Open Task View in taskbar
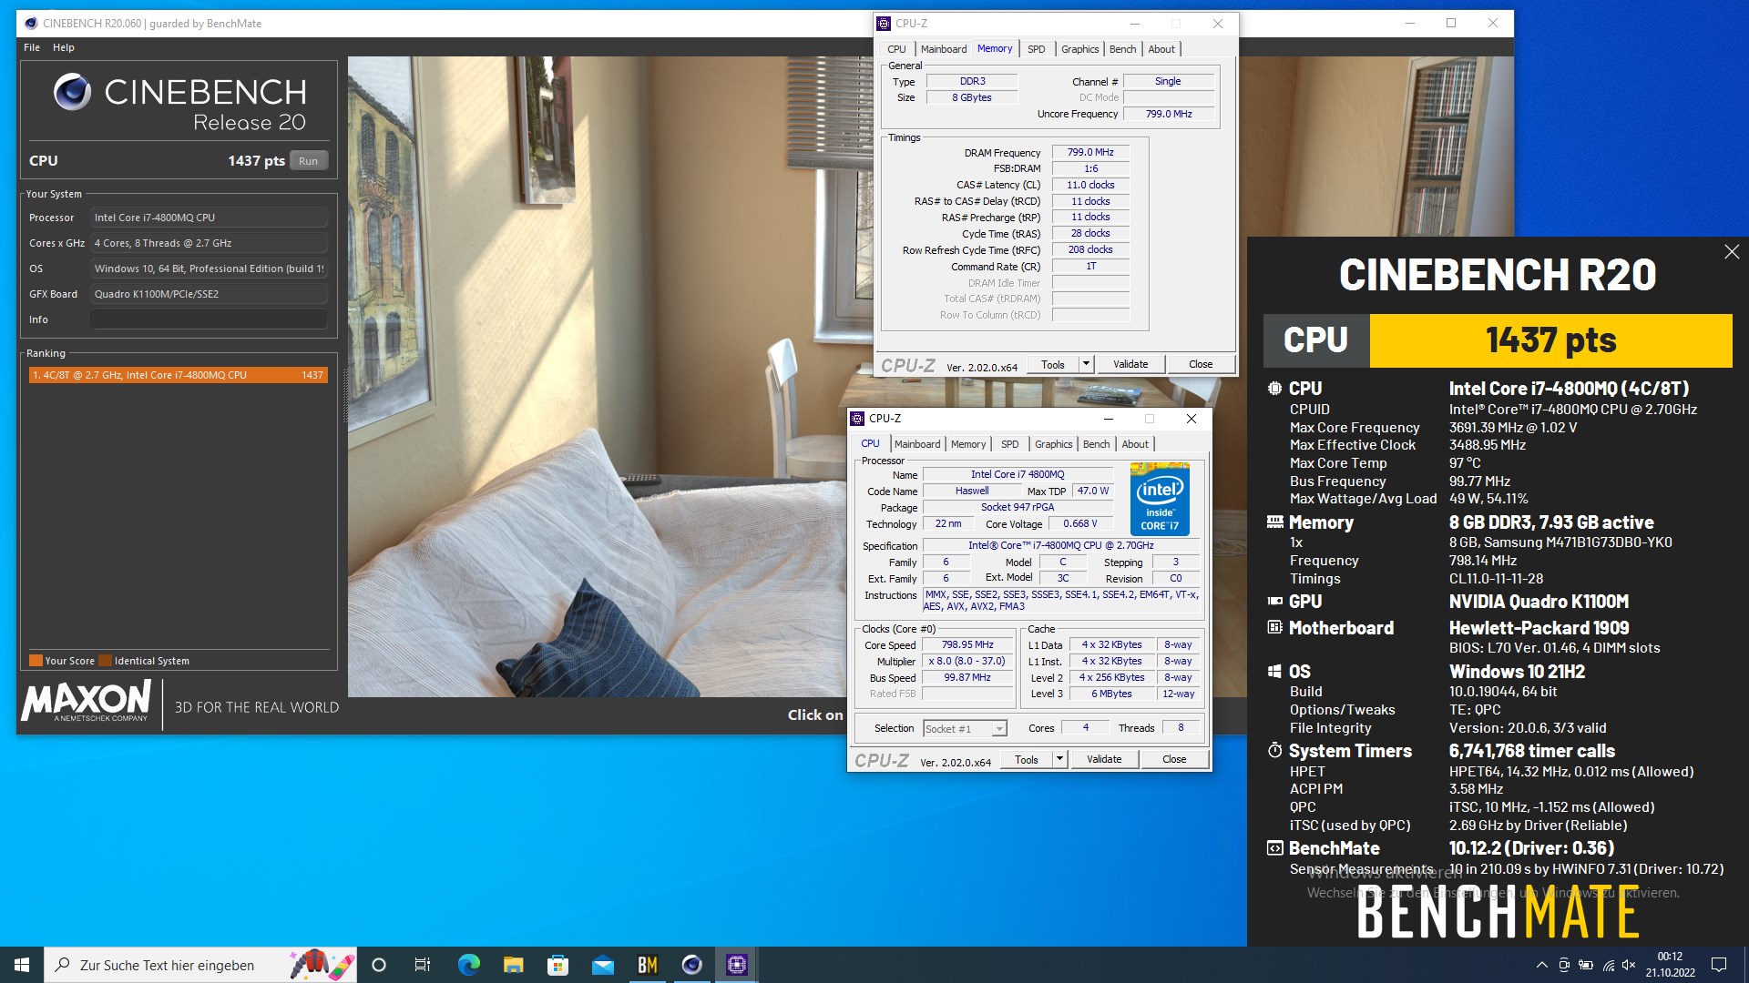1749x983 pixels. click(423, 965)
